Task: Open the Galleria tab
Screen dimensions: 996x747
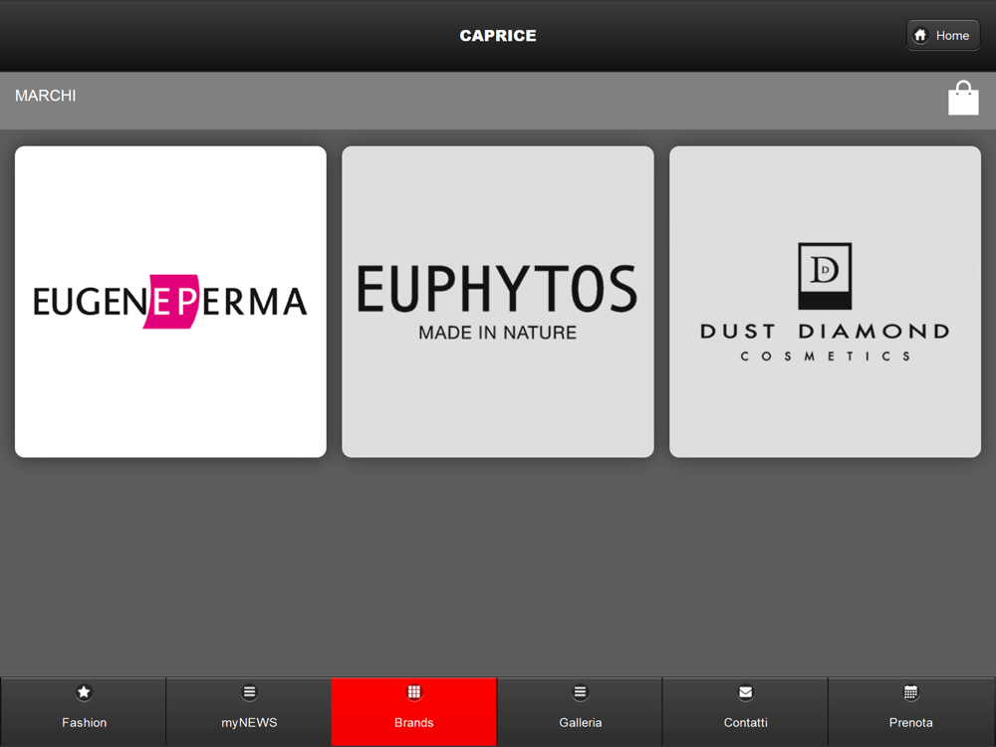Action: (x=580, y=711)
